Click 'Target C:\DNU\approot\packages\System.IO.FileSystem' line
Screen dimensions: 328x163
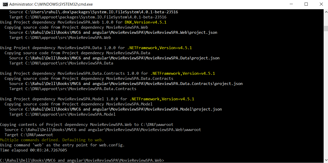pyautogui.click(x=88, y=17)
